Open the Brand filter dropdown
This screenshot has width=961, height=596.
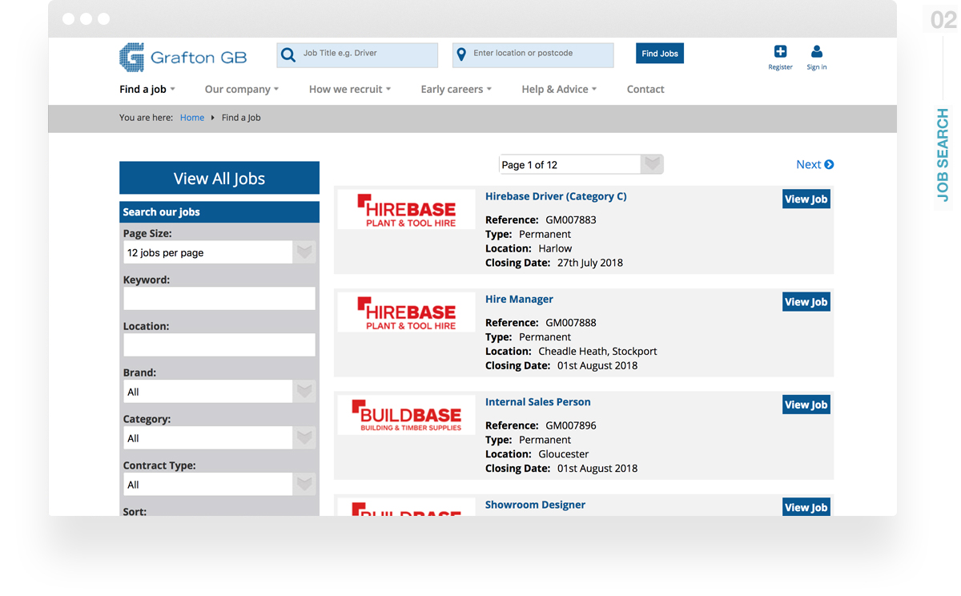(219, 392)
